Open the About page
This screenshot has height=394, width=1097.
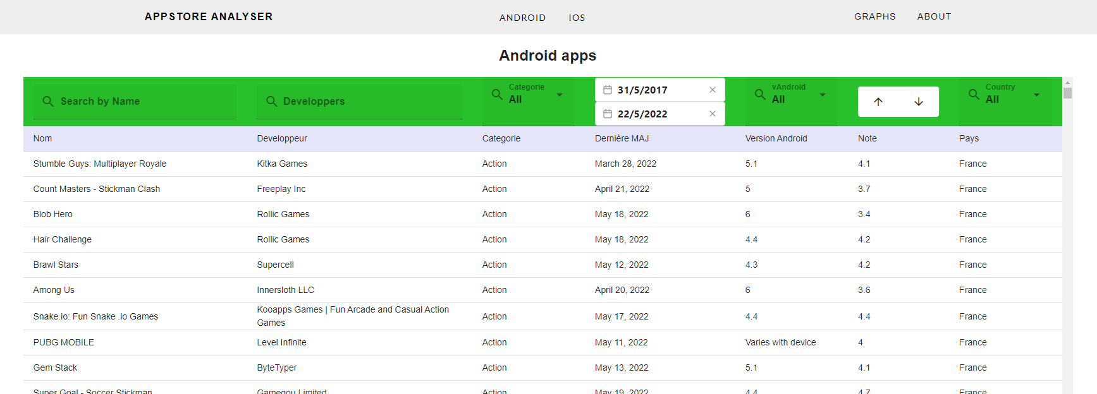pyautogui.click(x=934, y=16)
